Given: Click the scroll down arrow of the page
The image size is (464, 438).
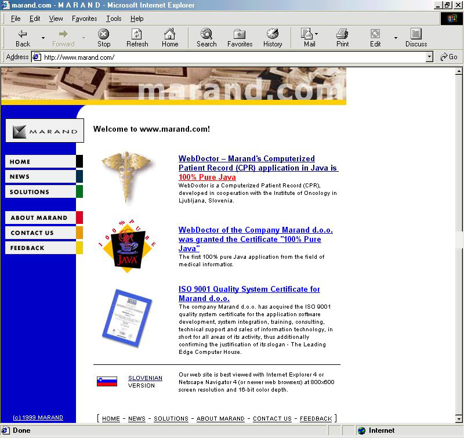Looking at the screenshot, I should point(459,419).
